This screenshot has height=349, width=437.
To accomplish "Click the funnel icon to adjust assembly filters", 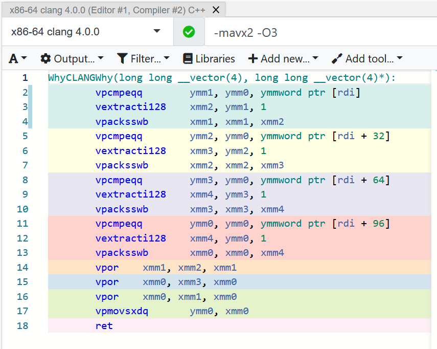I will (x=122, y=58).
